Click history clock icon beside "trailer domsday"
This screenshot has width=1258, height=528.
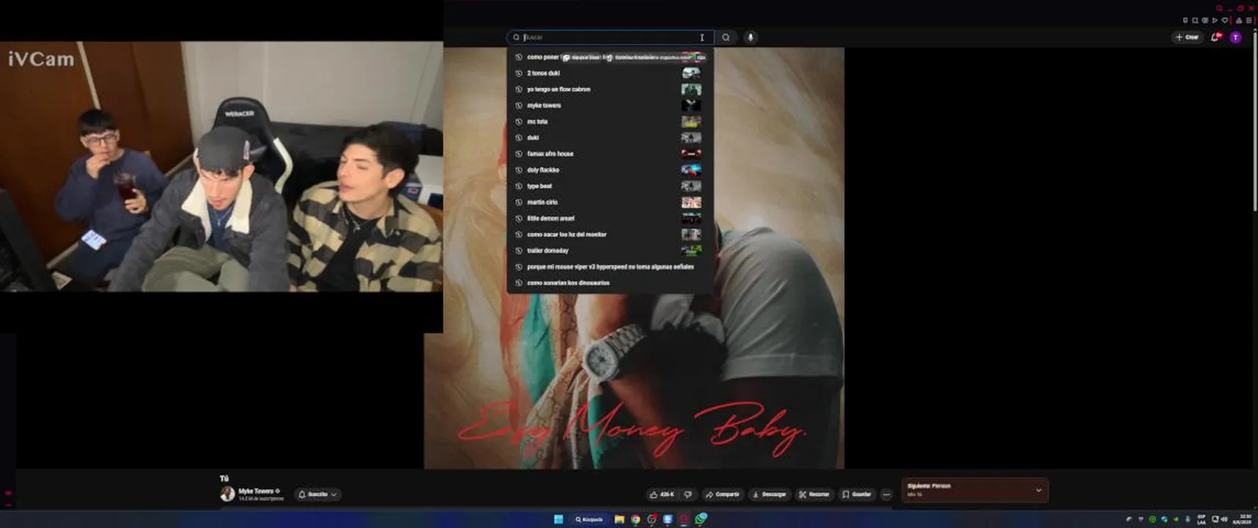click(519, 251)
